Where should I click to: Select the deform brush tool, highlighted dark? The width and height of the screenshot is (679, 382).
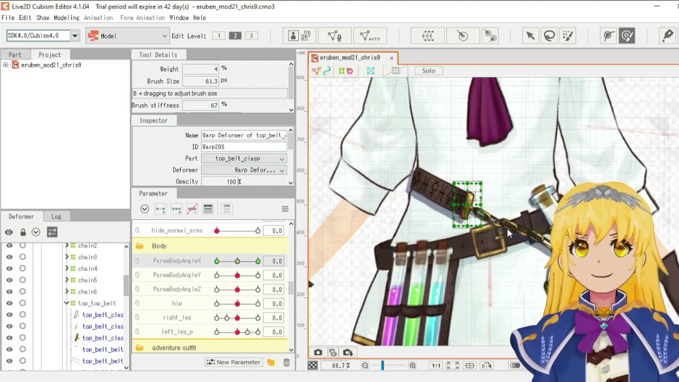point(627,36)
